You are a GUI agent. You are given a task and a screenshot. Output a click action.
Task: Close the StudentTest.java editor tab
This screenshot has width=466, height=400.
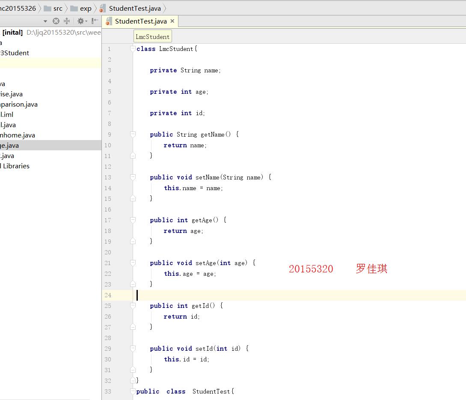click(172, 21)
